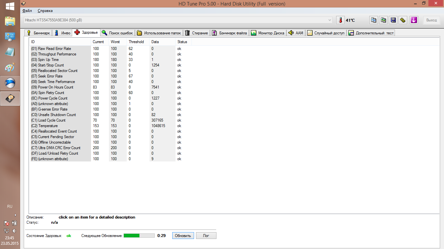Select the Здоровье tab
Image resolution: width=444 pixels, height=249 pixels.
(86, 32)
